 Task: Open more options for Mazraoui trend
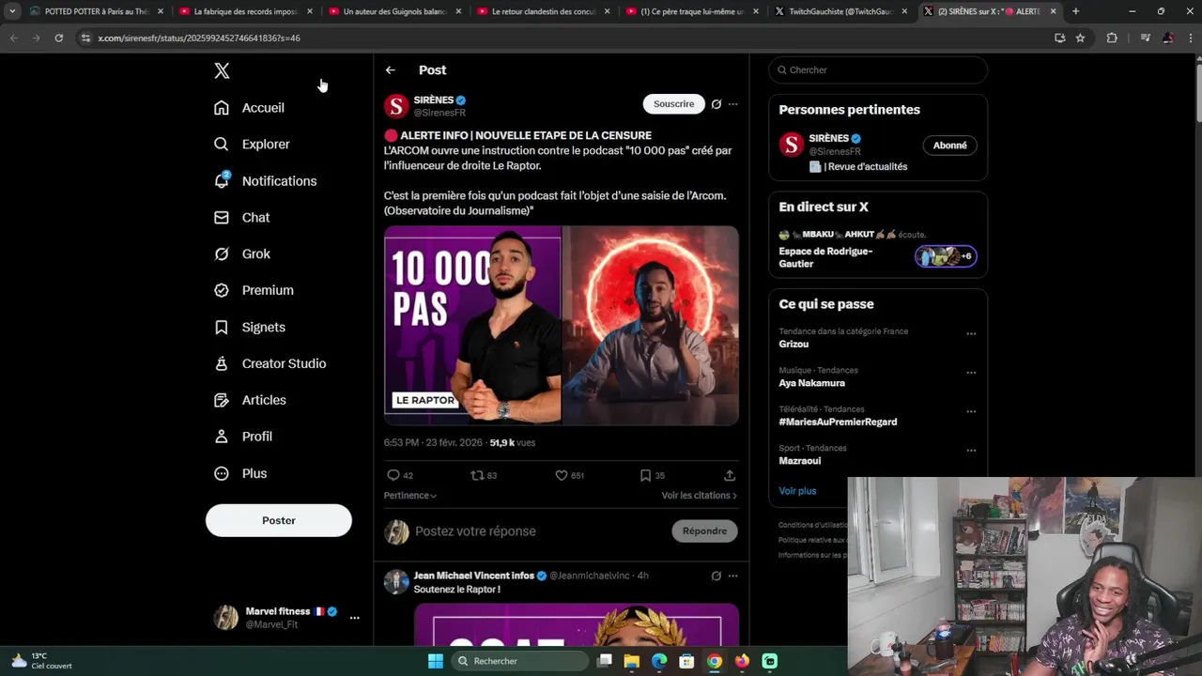pyautogui.click(x=971, y=451)
